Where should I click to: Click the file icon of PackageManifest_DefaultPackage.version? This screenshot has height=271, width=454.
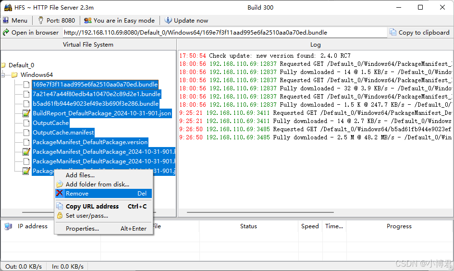[26, 142]
